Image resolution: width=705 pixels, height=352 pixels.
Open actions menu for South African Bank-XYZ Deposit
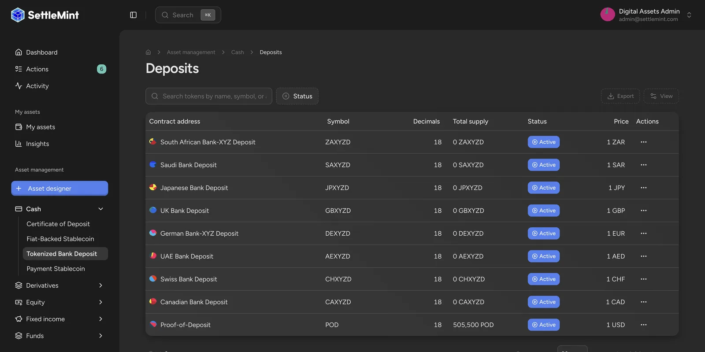pyautogui.click(x=644, y=142)
